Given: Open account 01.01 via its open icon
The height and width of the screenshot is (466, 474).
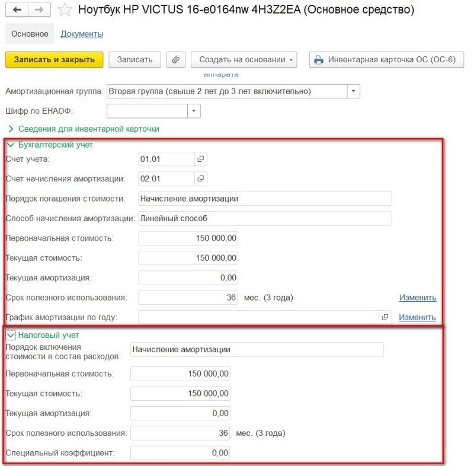Looking at the screenshot, I should click(x=200, y=159).
